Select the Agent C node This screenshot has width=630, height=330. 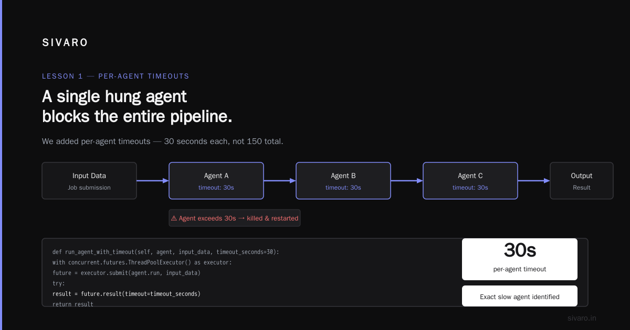pyautogui.click(x=470, y=181)
